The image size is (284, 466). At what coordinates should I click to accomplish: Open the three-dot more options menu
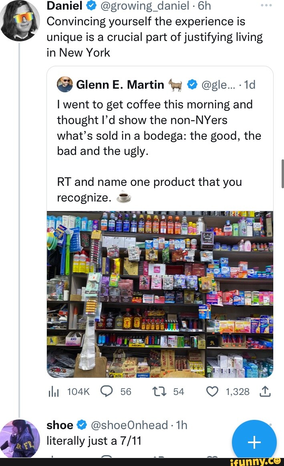(x=265, y=6)
